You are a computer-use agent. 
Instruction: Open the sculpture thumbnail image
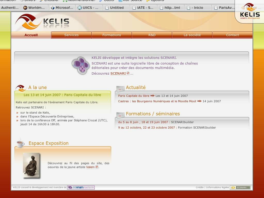click(x=31, y=165)
